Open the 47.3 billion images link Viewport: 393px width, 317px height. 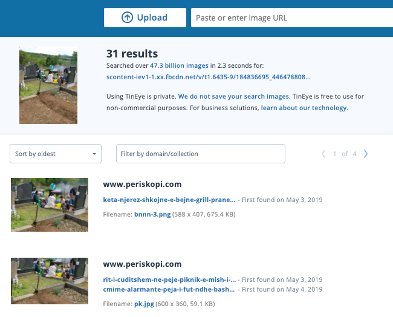coord(179,65)
